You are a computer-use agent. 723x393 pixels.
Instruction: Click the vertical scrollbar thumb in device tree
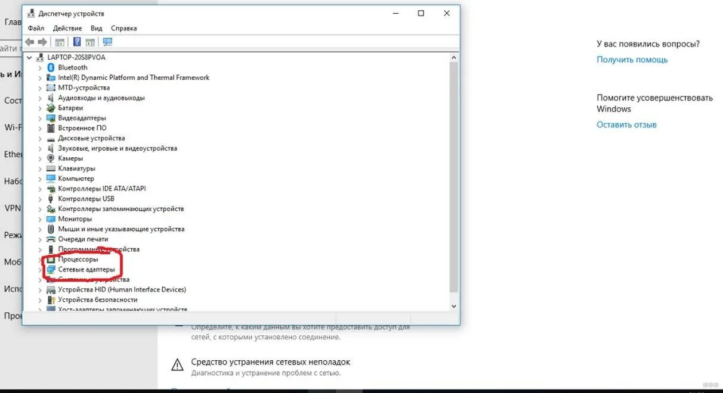point(454,177)
